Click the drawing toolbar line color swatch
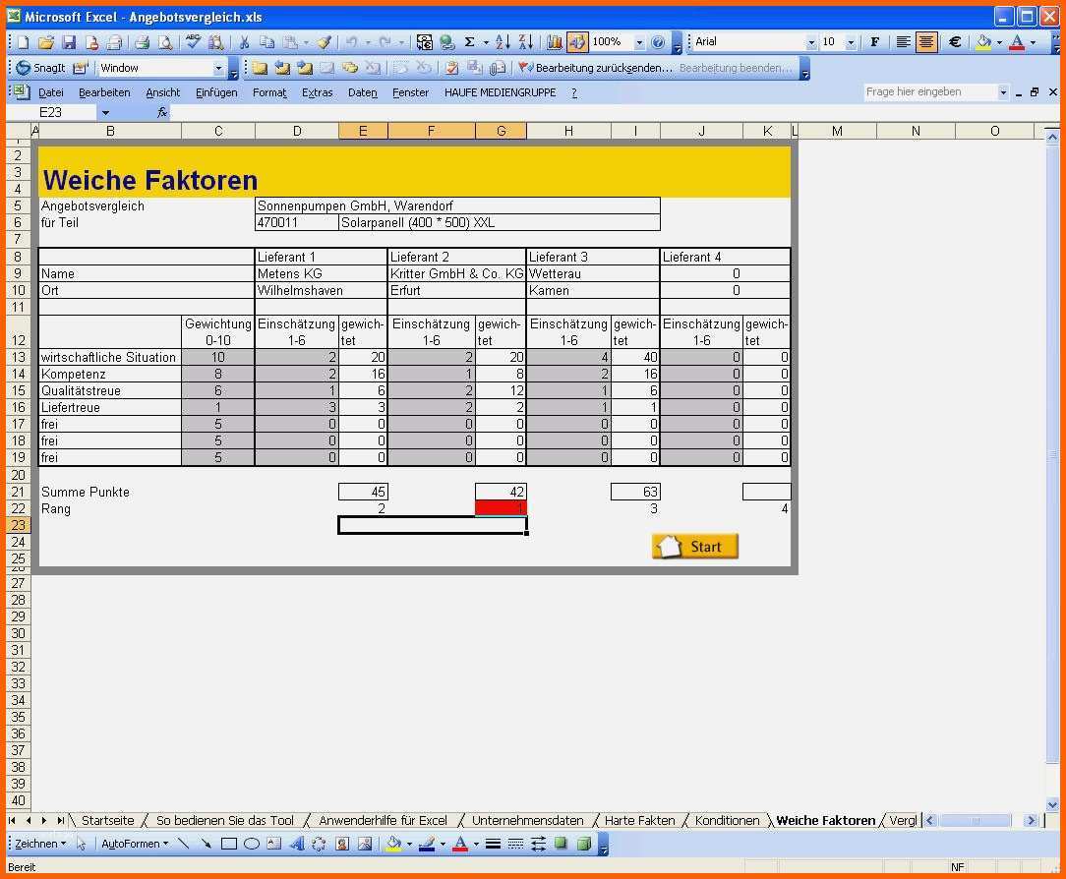Screen dimensions: 1066x879 (426, 845)
